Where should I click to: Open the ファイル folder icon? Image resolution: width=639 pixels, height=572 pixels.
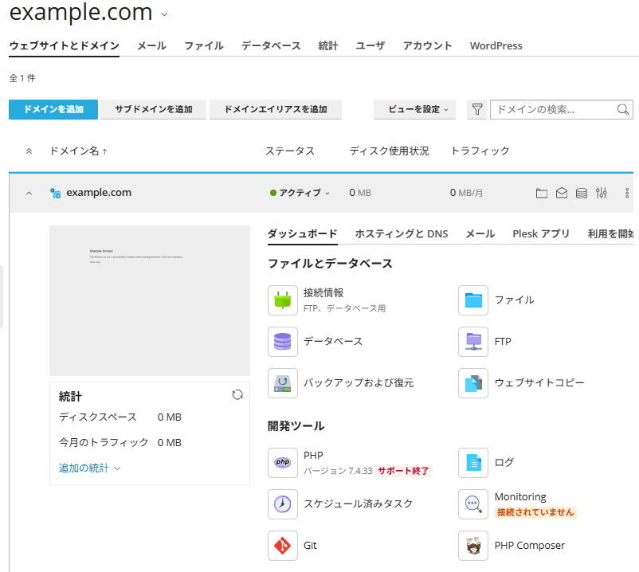(x=473, y=300)
